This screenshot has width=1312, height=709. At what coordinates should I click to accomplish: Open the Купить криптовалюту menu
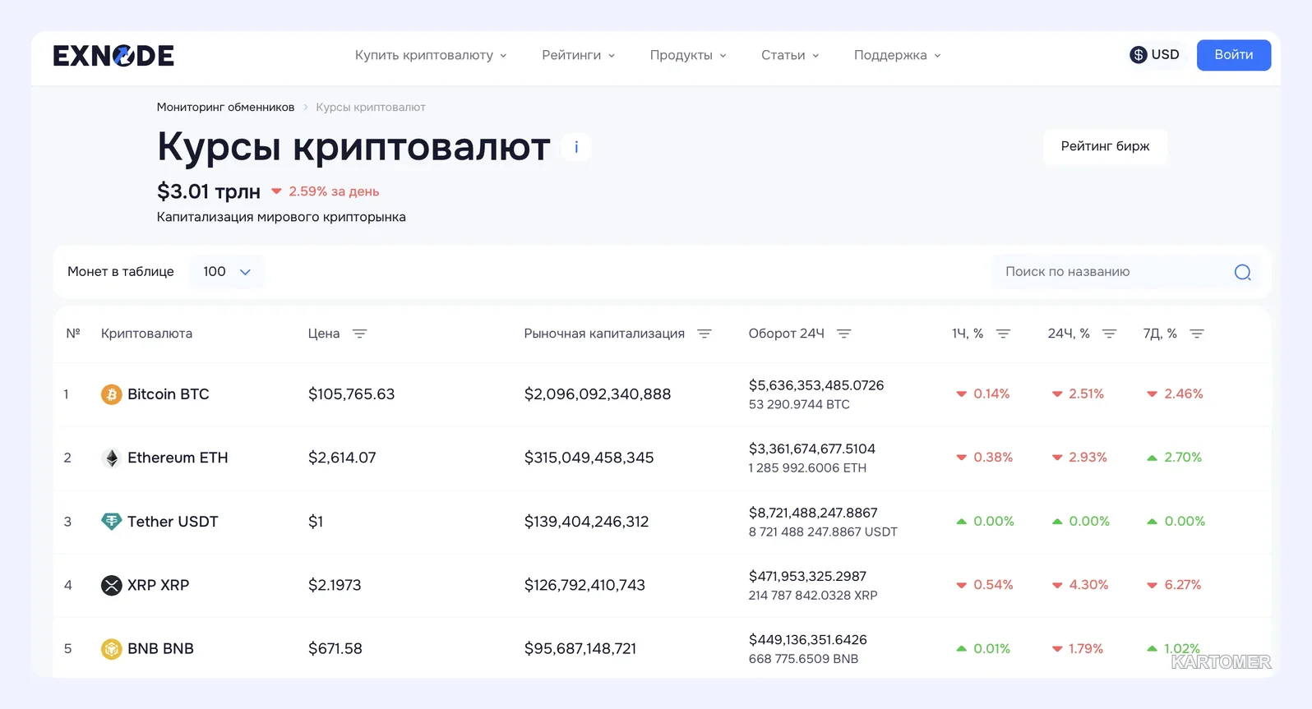click(x=431, y=55)
